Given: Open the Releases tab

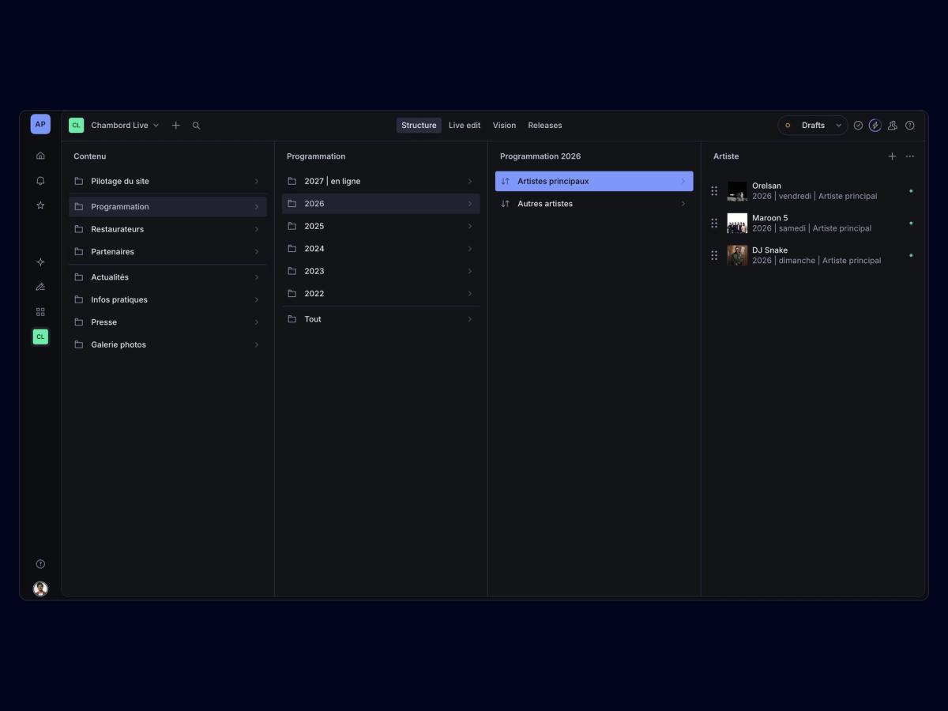Looking at the screenshot, I should pyautogui.click(x=545, y=126).
